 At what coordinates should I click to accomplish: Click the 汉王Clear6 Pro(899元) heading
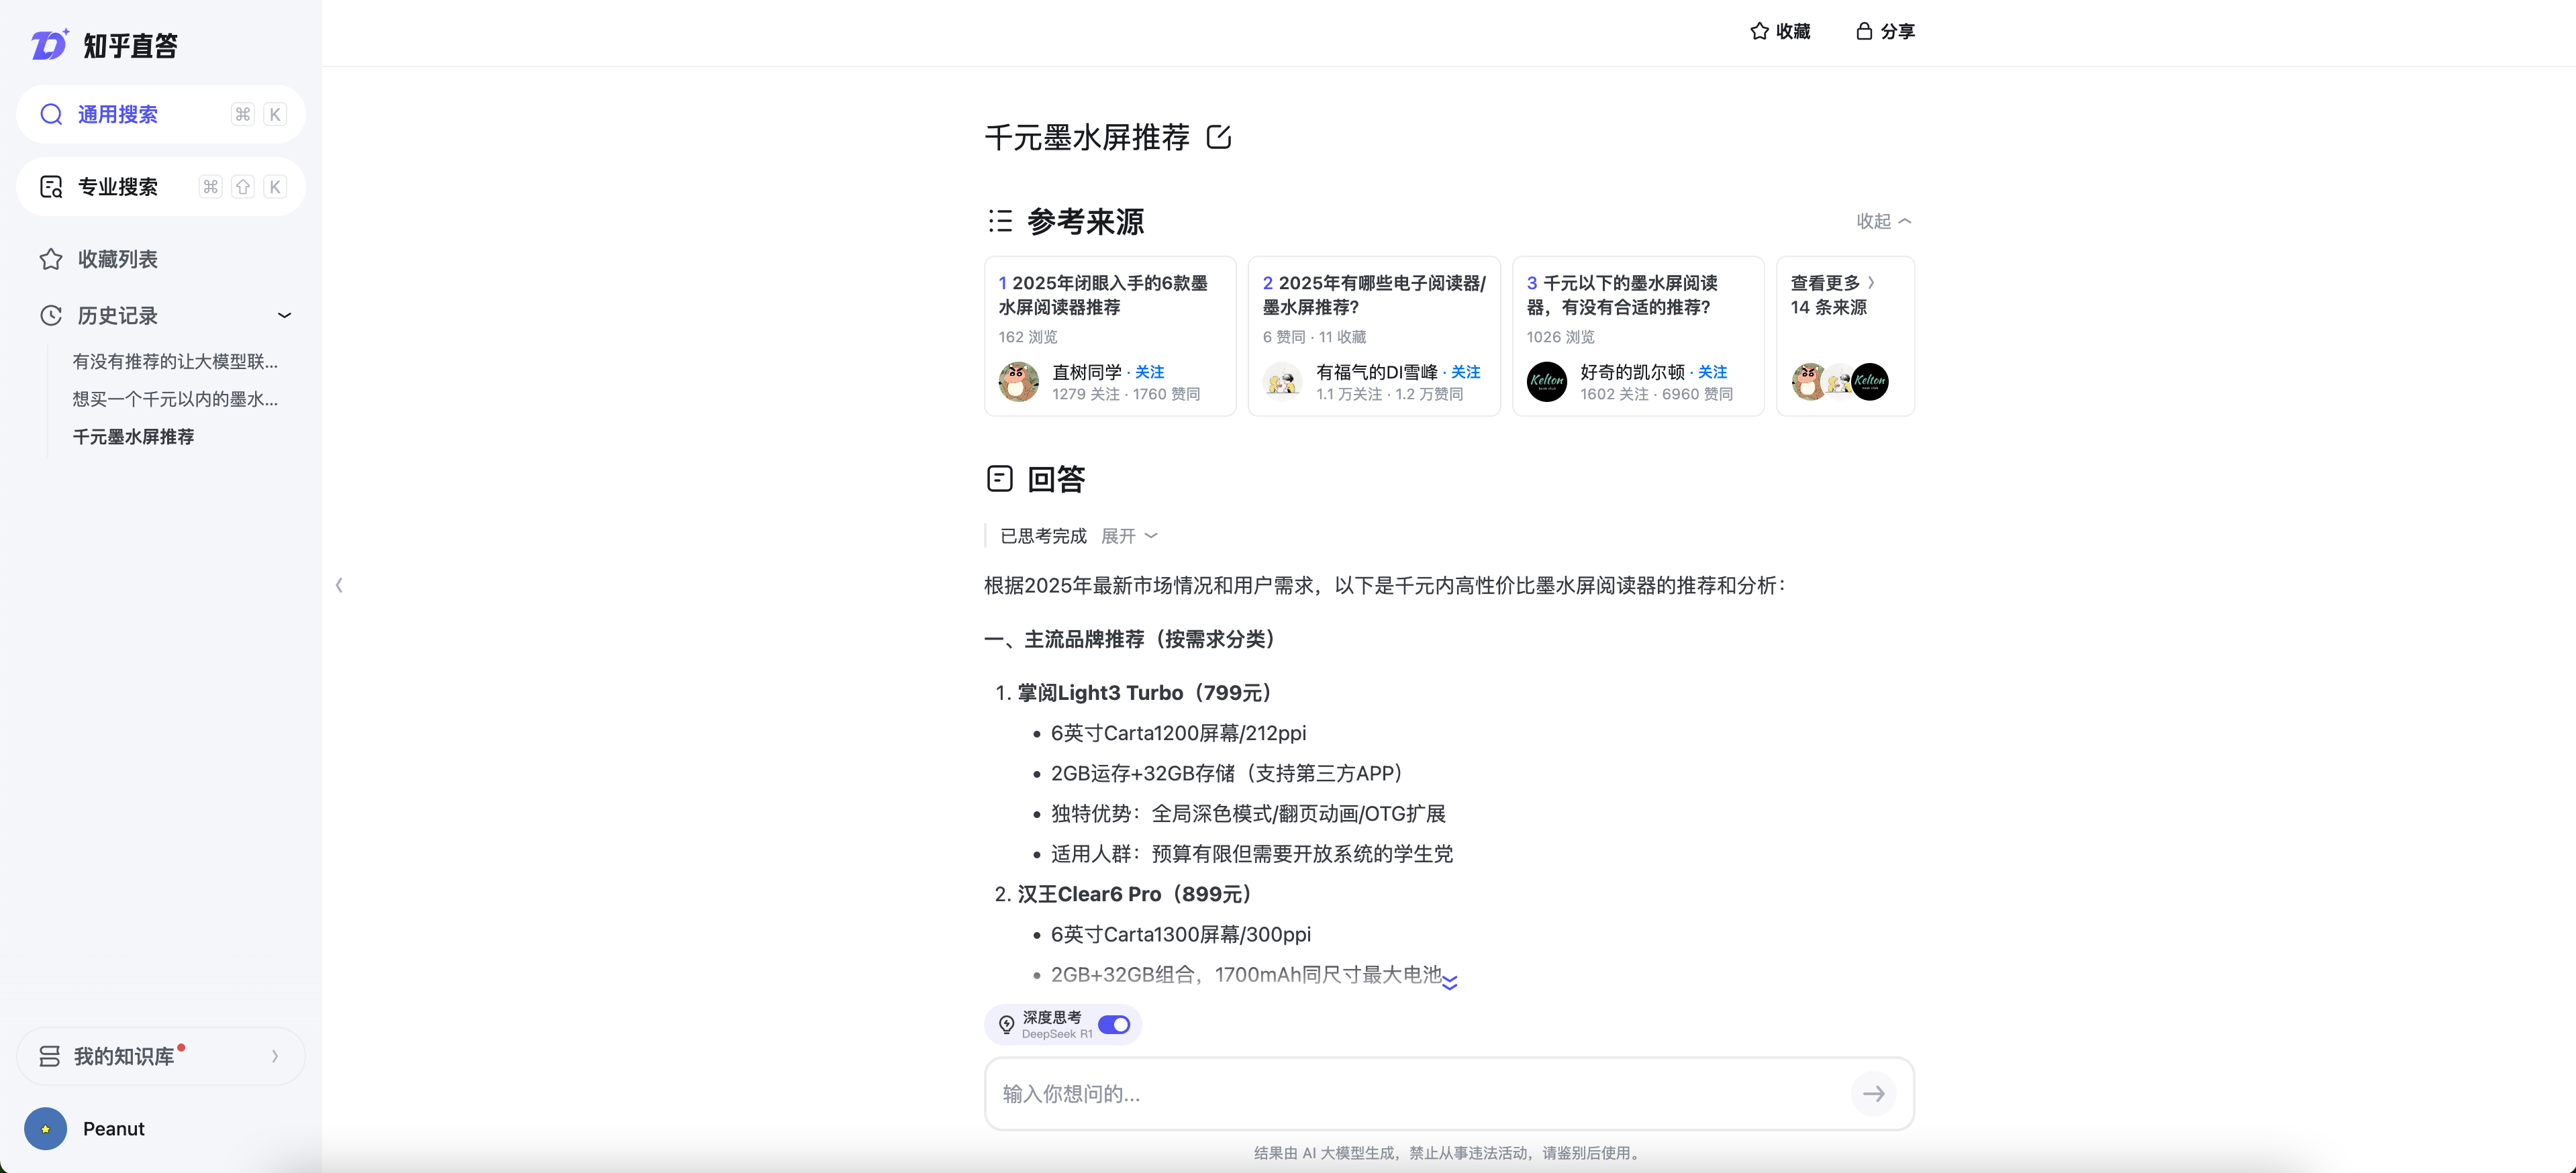[1137, 894]
